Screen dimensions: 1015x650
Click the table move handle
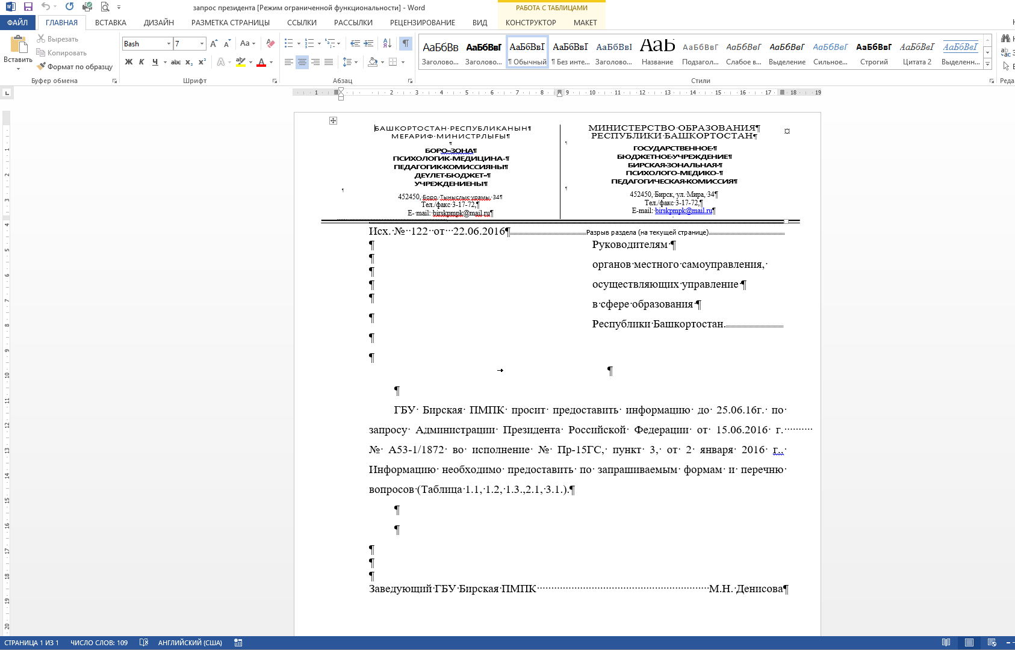333,121
